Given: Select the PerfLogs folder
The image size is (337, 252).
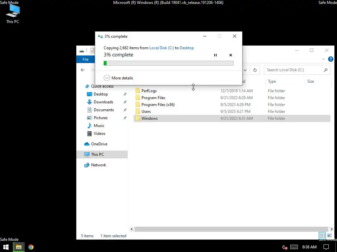Looking at the screenshot, I should (149, 91).
